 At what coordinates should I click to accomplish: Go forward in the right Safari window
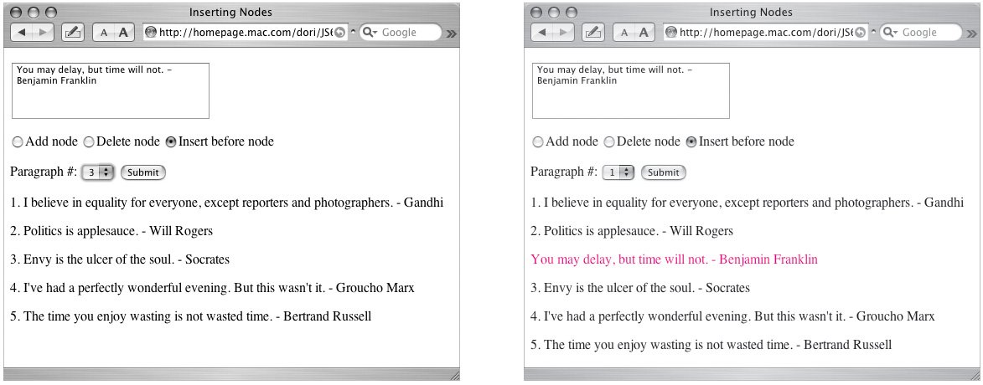coord(564,33)
